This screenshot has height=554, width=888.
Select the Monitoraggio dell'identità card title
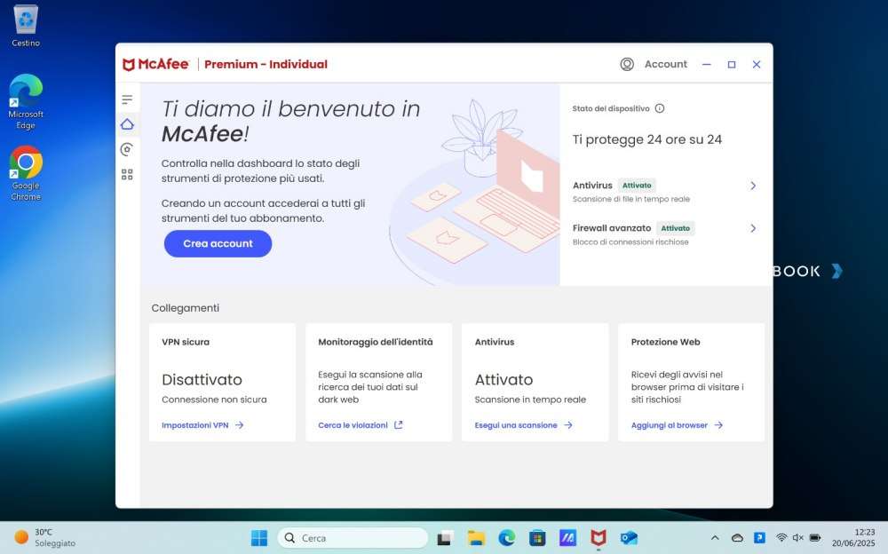coord(376,342)
